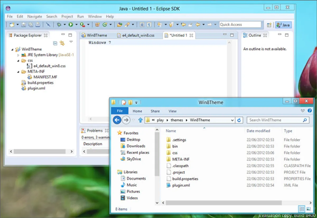Viewport: 317px width, 218px height.
Task: Select plugin.xml in Package Explorer
Action: (x=36, y=88)
